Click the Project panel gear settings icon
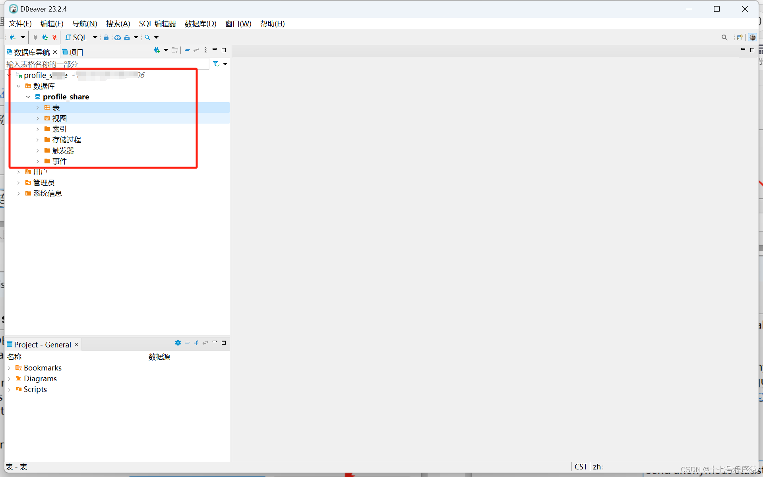 point(178,343)
